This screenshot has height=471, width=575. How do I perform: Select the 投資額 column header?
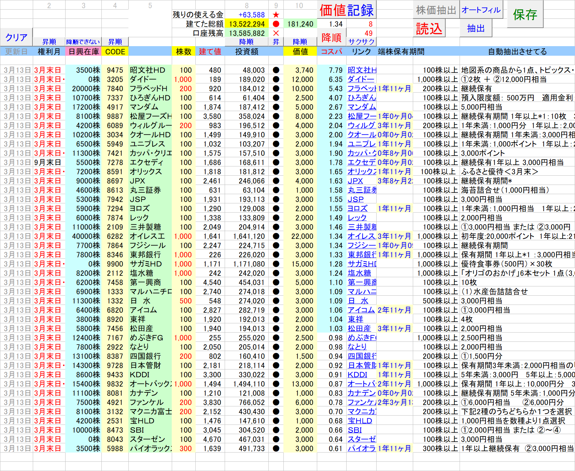point(247,52)
